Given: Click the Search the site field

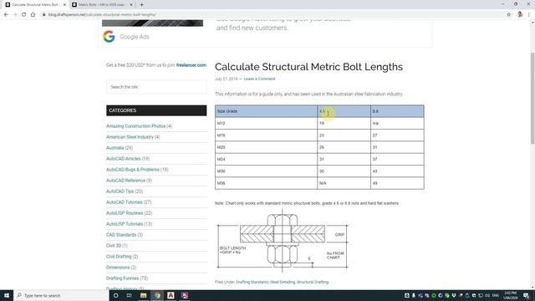Looking at the screenshot, I should point(156,87).
